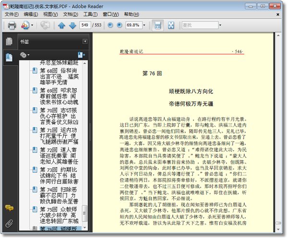This screenshot has height=239, width=288.
Task: Open the 编辑(E) menu
Action: point(31,14)
